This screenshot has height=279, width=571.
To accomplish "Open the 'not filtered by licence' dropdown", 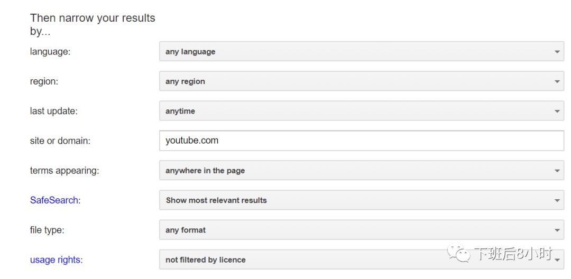I will (361, 259).
